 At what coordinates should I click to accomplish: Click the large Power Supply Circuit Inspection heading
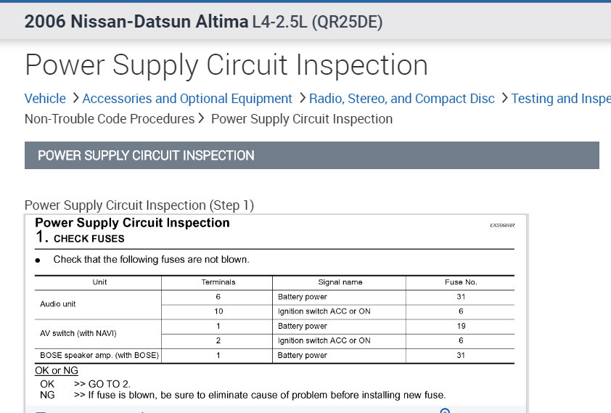[x=226, y=65]
